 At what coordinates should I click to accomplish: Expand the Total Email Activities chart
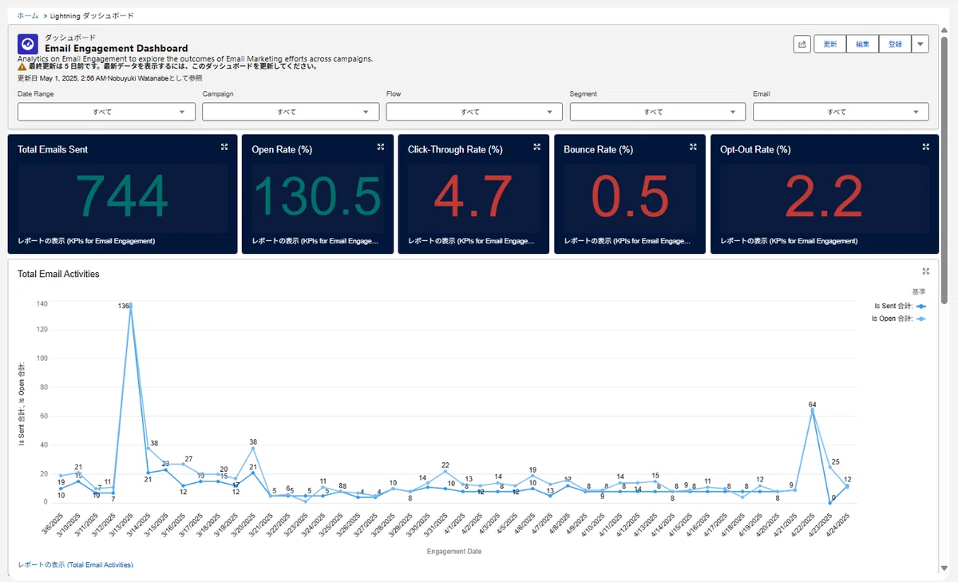(x=925, y=271)
